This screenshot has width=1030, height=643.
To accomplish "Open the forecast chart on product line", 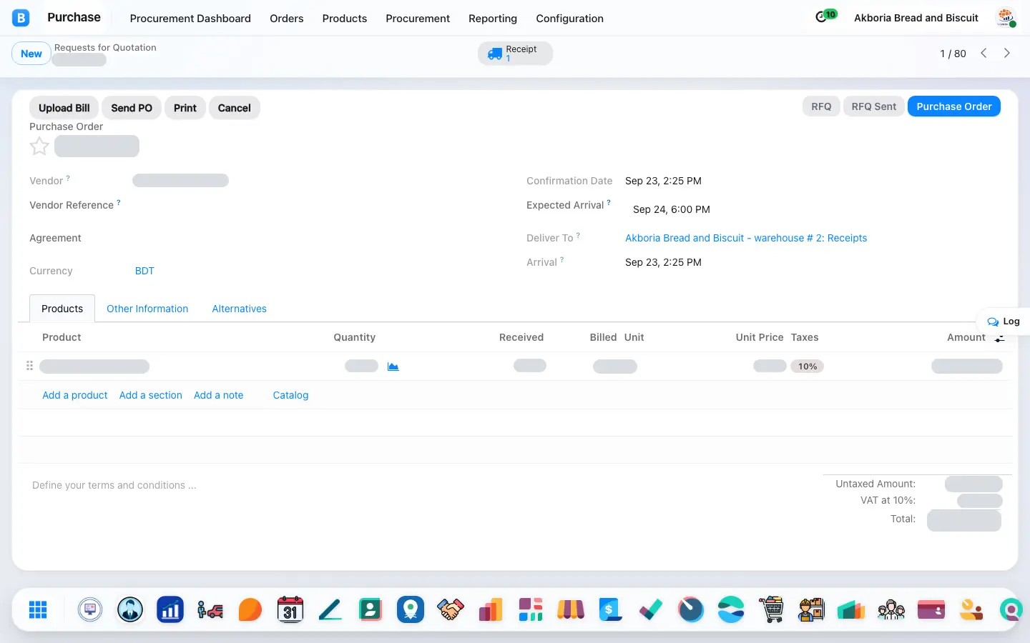I will 393,367.
